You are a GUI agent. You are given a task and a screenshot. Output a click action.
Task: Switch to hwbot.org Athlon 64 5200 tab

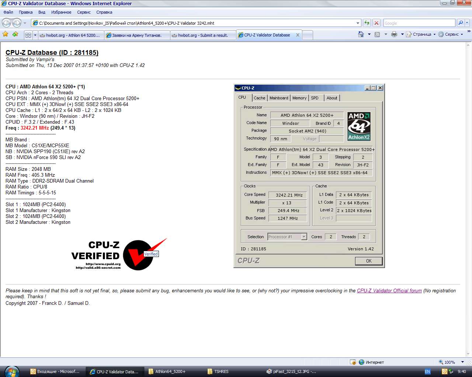coord(70,35)
